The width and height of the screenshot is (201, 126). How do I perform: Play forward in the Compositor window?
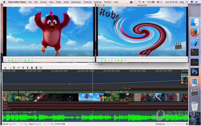tap(118, 60)
